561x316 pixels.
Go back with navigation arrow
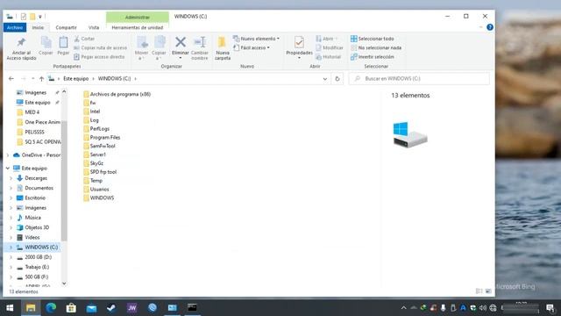point(11,78)
